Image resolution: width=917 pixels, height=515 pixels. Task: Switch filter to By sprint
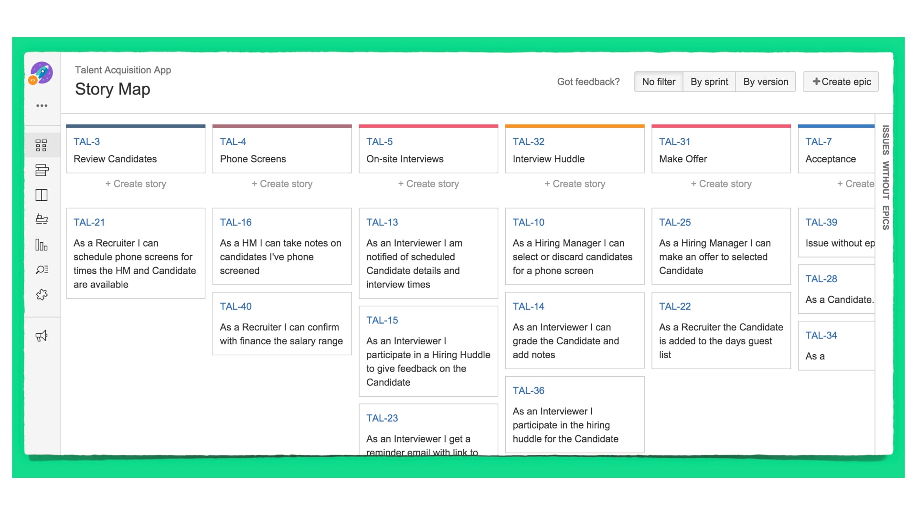[709, 82]
